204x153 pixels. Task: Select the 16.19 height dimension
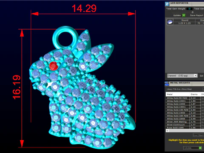[x=17, y=87]
